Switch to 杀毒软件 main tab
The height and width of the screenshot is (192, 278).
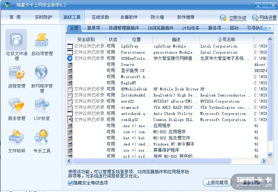(x=129, y=17)
